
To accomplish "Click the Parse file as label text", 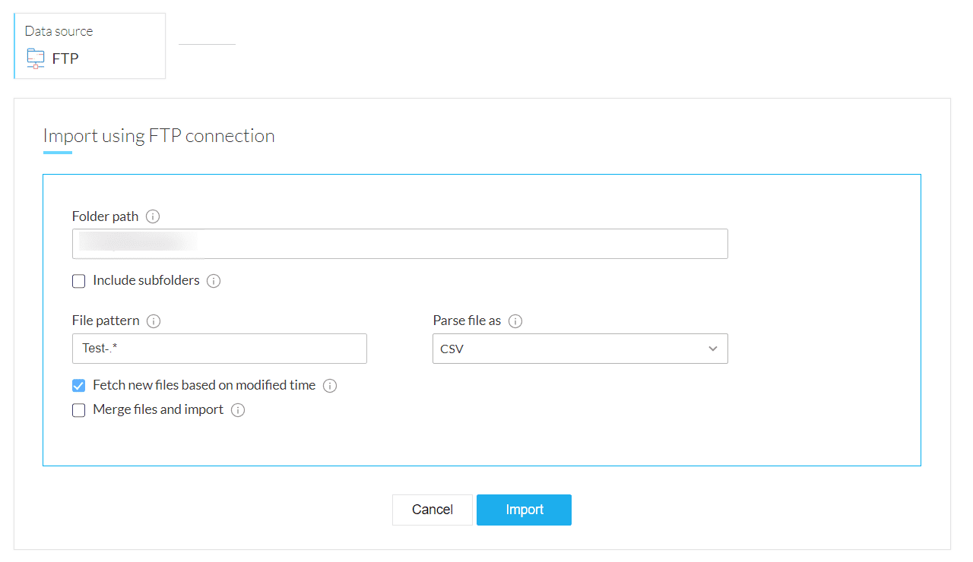I will (467, 320).
